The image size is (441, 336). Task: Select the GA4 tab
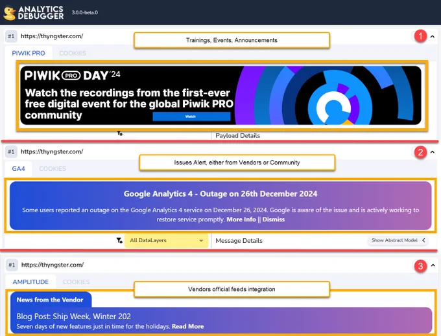19,169
